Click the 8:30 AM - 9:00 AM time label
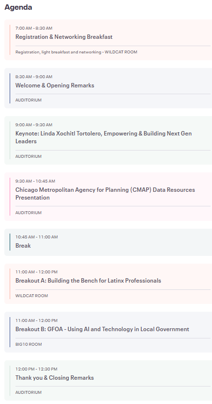The height and width of the screenshot is (404, 212). 34,77
